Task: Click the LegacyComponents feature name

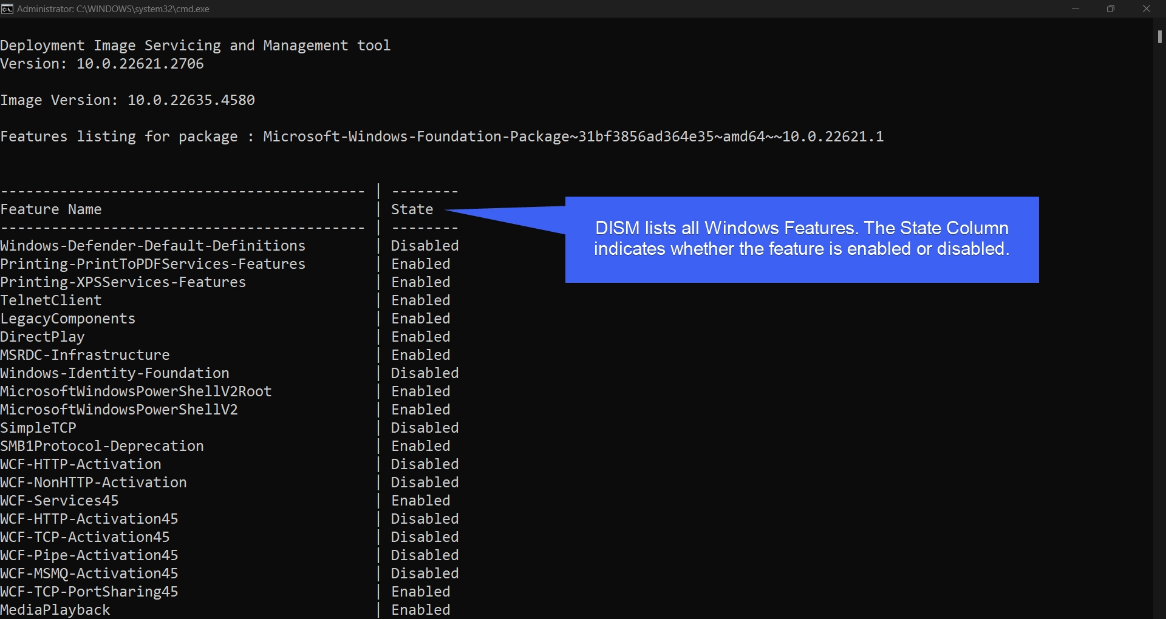Action: [x=68, y=319]
